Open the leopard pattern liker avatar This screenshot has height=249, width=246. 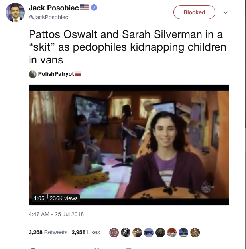pyautogui.click(x=195, y=233)
